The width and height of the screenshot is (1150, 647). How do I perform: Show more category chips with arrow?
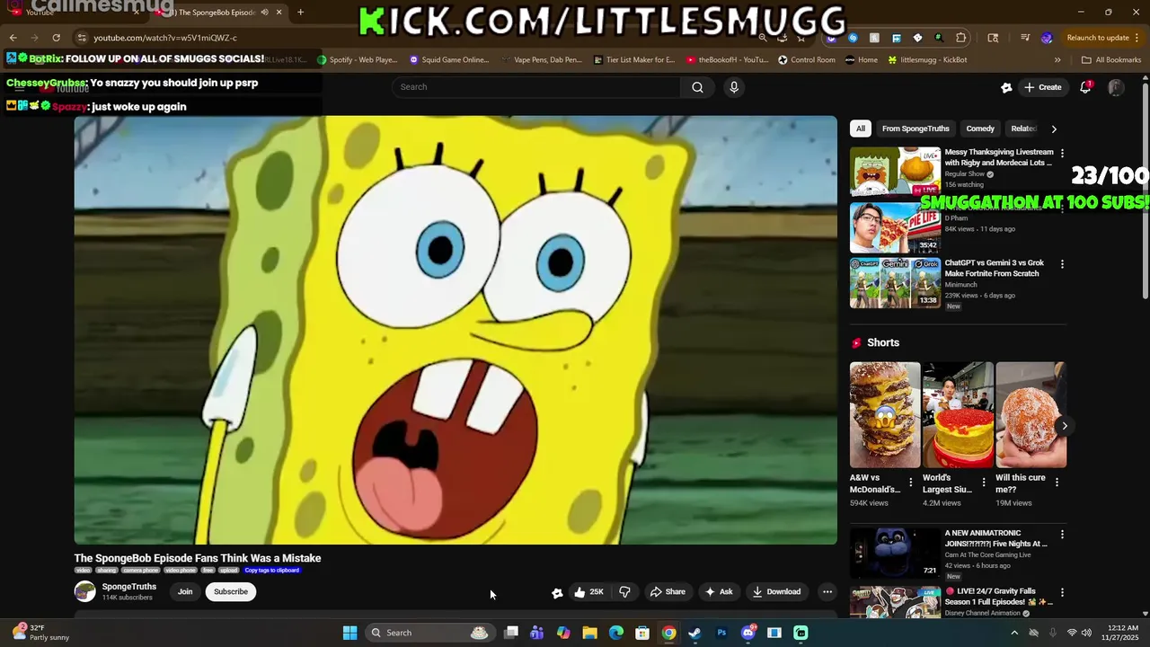pyautogui.click(x=1054, y=129)
